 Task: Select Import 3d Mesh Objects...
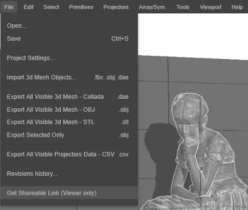(x=69, y=77)
